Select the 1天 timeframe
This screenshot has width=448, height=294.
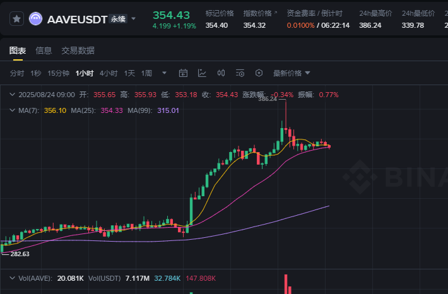[x=129, y=73]
